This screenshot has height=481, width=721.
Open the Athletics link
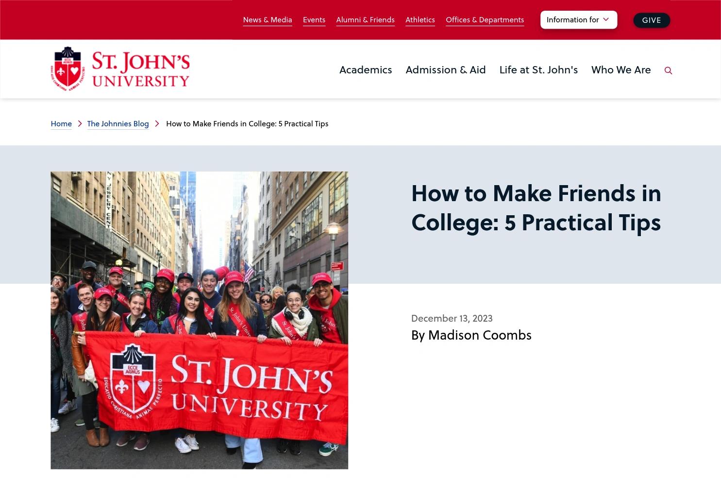coord(420,20)
